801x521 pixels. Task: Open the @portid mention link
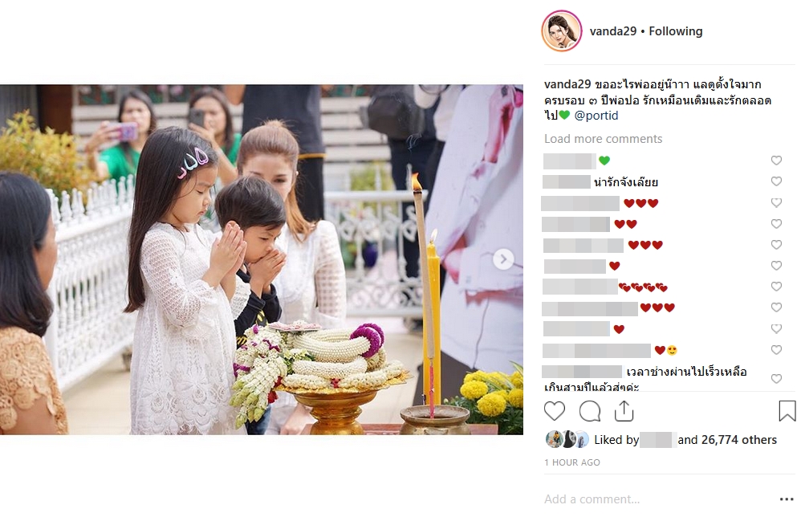point(596,116)
